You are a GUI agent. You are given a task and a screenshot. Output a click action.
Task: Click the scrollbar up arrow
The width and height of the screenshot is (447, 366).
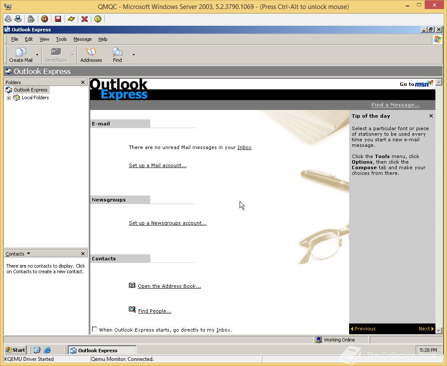pos(439,82)
